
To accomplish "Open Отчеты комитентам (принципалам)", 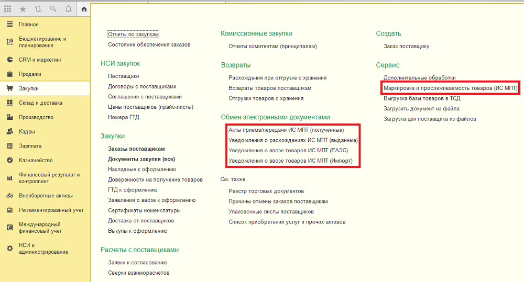I will tap(272, 47).
